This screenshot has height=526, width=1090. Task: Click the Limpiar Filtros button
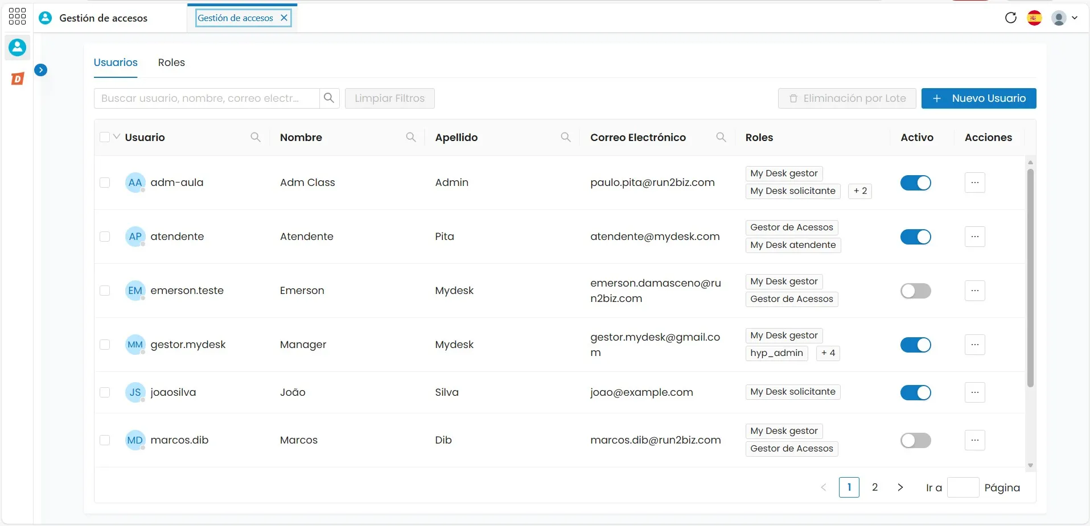tap(390, 98)
